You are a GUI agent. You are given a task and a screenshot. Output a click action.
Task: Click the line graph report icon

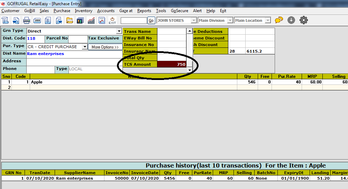tap(102, 20)
